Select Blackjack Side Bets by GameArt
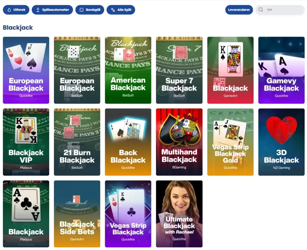This screenshot has height=250, width=307. (x=77, y=214)
